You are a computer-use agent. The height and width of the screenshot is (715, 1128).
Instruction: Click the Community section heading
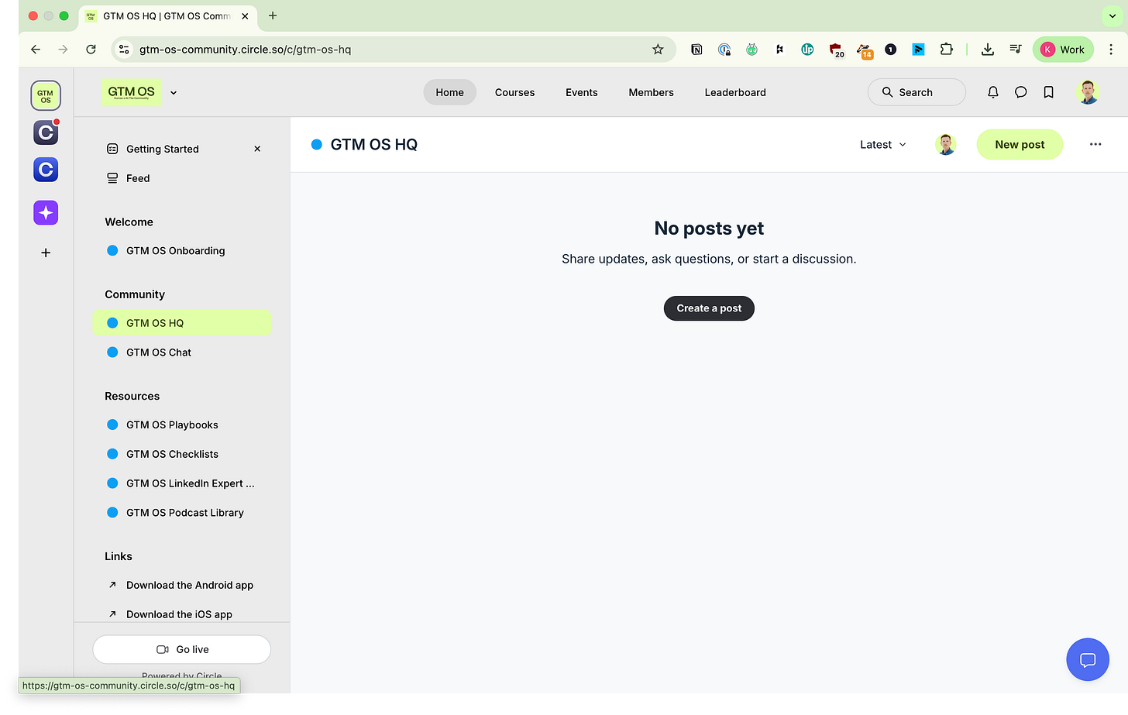pyautogui.click(x=135, y=294)
